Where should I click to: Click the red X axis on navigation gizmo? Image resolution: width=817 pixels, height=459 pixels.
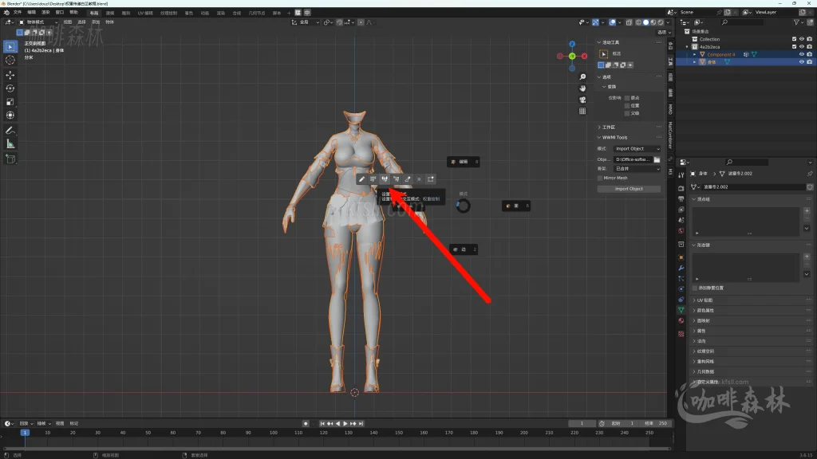pos(585,57)
